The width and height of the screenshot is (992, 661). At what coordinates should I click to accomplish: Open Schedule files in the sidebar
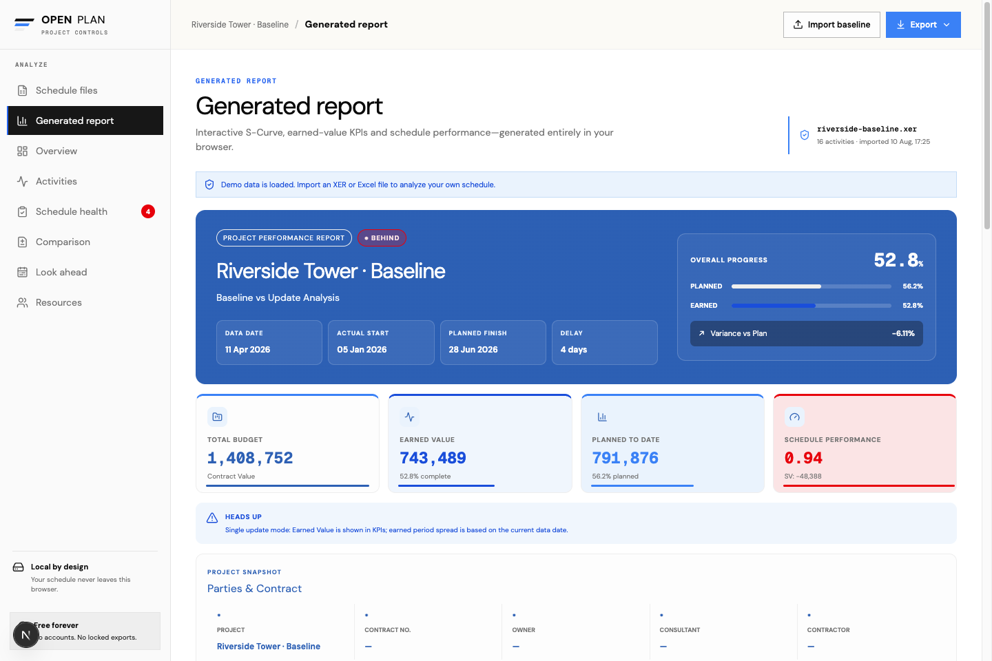point(85,90)
